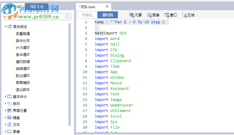Image resolution: width=234 pixels, height=135 pixels.
Task: Click the 窗口 window picker icon
Action: (x=167, y=15)
